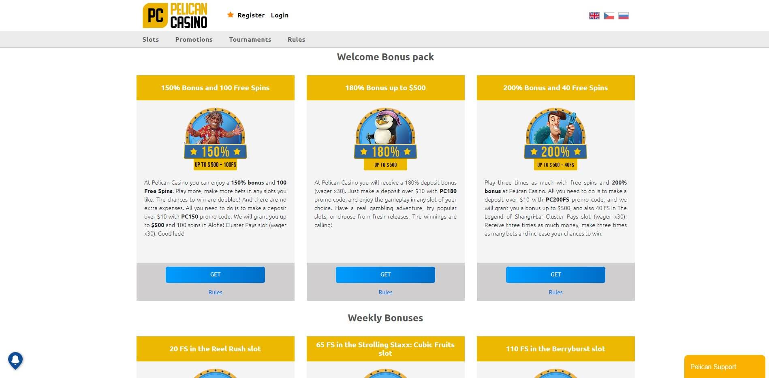Open the notification bell bubble
The width and height of the screenshot is (769, 378).
15,360
